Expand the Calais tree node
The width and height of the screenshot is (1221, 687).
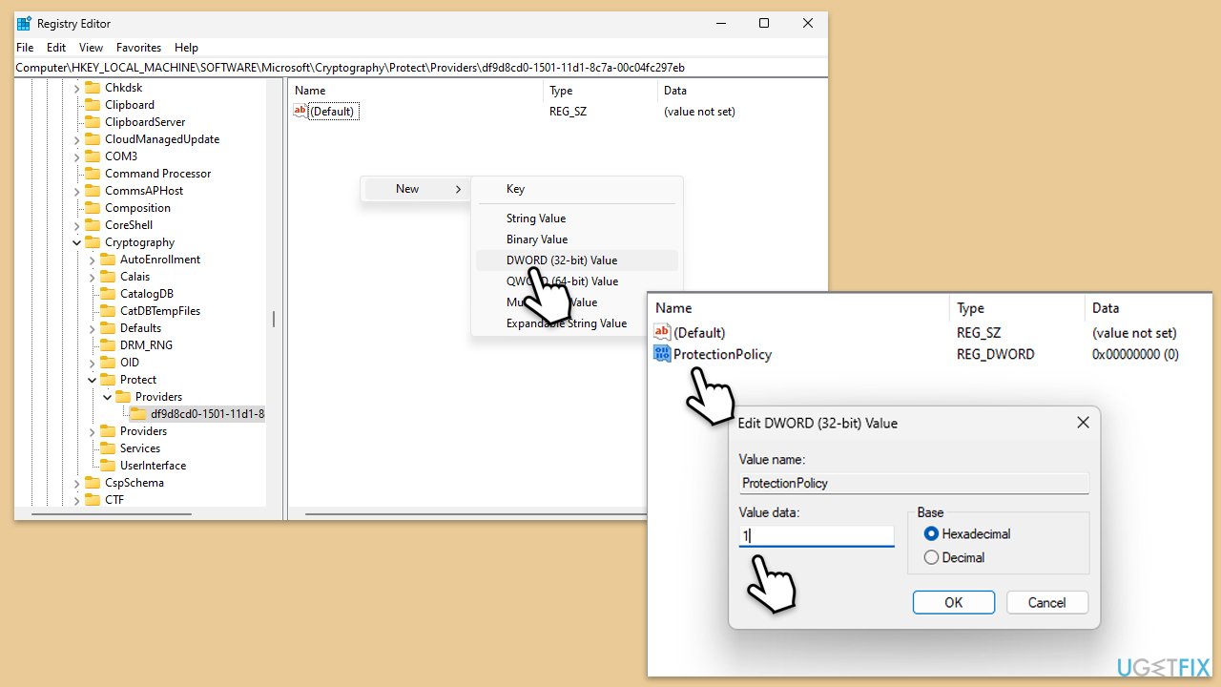pos(93,277)
